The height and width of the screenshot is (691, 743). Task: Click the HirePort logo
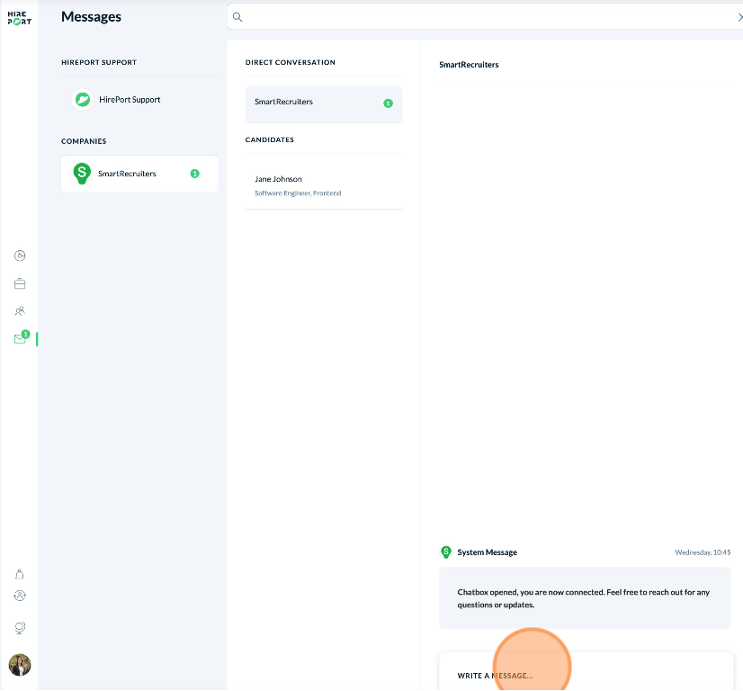pyautogui.click(x=20, y=18)
